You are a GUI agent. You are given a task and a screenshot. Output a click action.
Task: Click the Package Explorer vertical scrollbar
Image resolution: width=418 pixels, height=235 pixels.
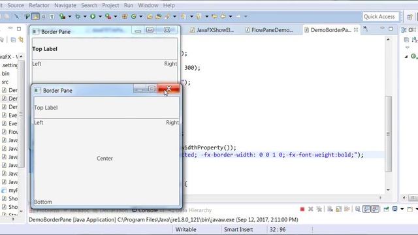coord(21,114)
